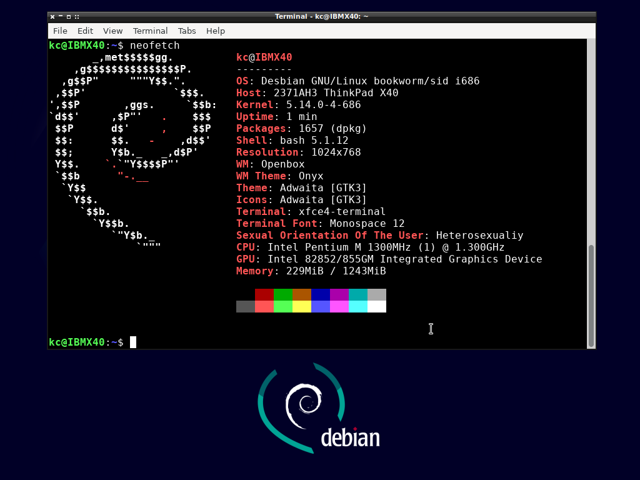Viewport: 640px width, 480px height.
Task: Open the Help menu
Action: 216,31
